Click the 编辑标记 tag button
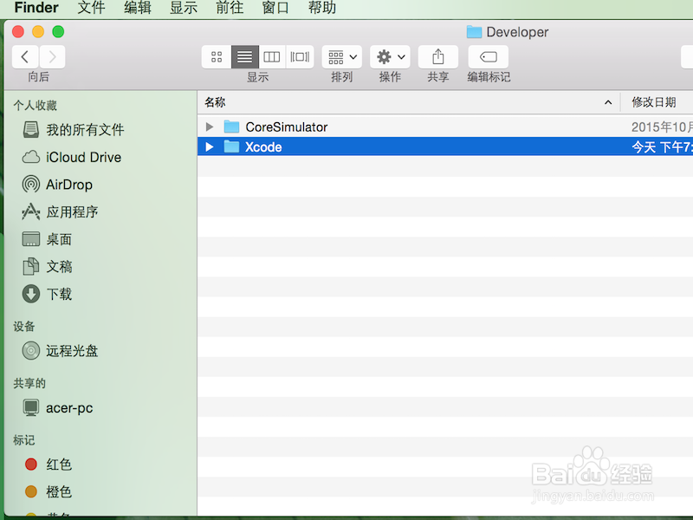 click(x=489, y=56)
